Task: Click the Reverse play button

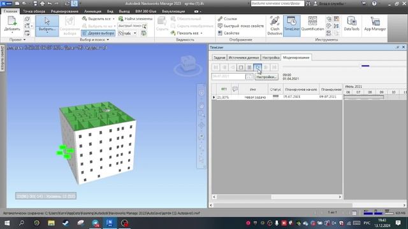Action: (233, 67)
